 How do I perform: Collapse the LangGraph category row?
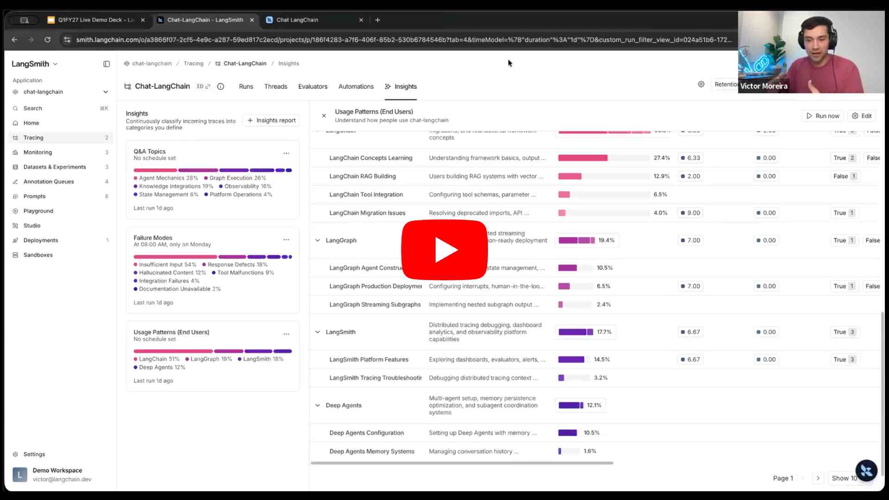point(318,240)
